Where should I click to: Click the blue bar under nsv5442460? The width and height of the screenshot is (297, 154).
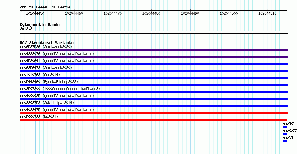point(154,85)
